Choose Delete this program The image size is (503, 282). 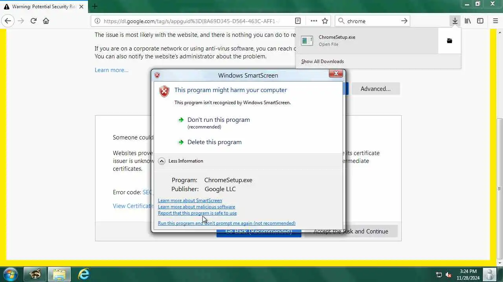pos(215,142)
